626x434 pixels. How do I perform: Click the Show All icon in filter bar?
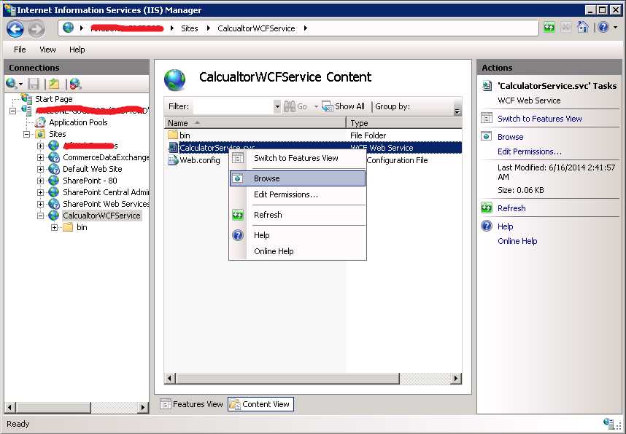[x=328, y=106]
